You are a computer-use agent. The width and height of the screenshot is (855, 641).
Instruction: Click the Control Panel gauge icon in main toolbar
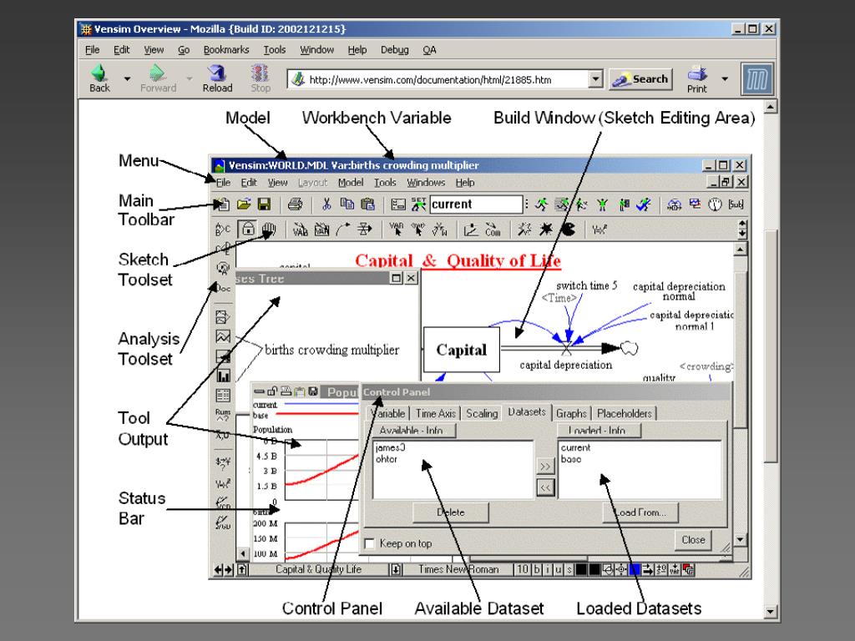(x=715, y=204)
